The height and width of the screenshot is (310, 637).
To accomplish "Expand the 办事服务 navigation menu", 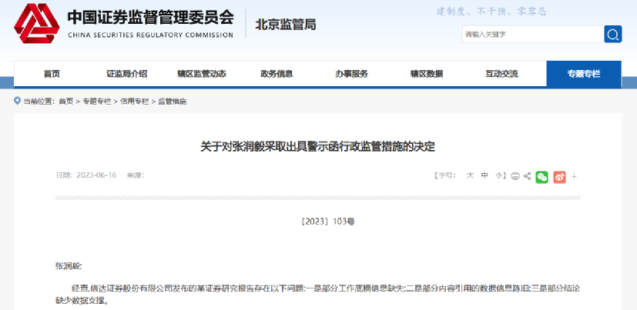I will tap(351, 74).
